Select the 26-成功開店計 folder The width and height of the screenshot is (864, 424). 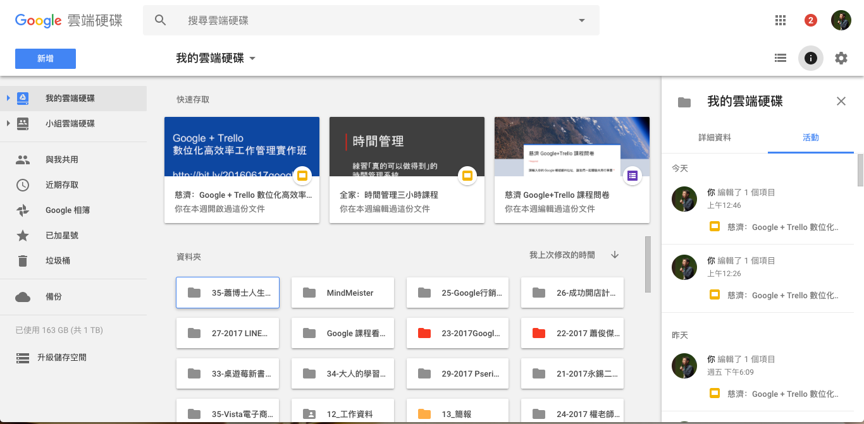point(572,293)
